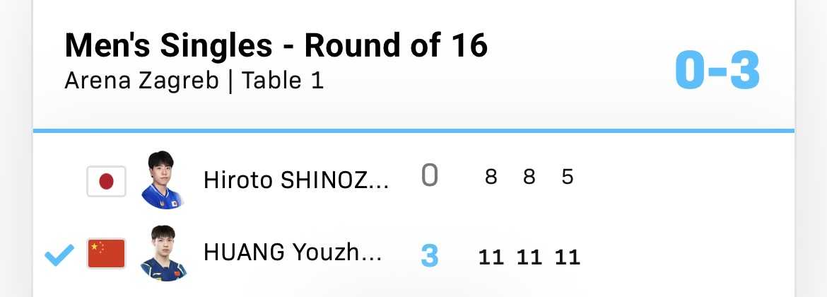Image resolution: width=827 pixels, height=297 pixels.
Task: Click the Arena Zagreb venue text
Action: pyautogui.click(x=140, y=81)
